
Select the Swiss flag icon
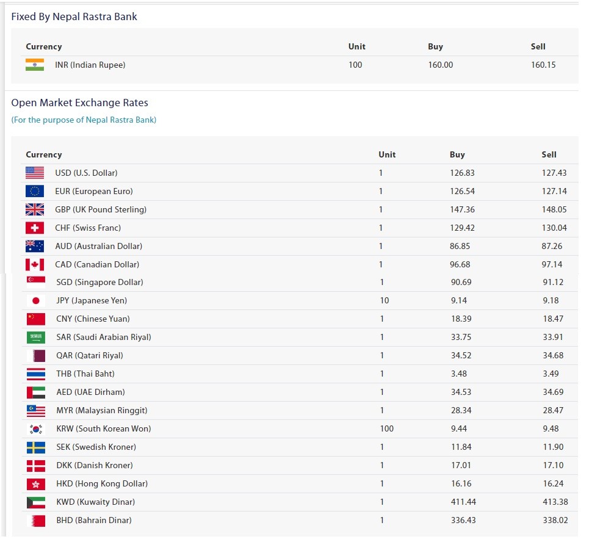point(35,228)
